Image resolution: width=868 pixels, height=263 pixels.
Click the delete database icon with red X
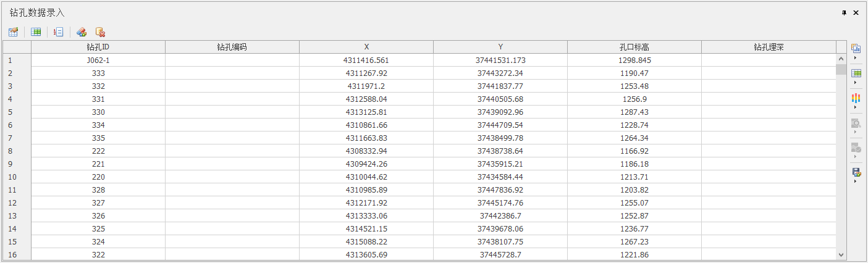pyautogui.click(x=100, y=32)
